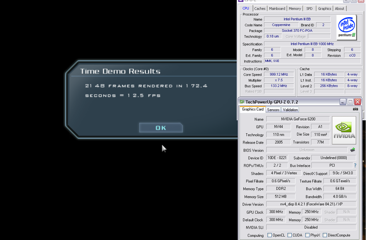The image size is (366, 240).
Task: Toggle the PhysX checkbox
Action: coord(307,235)
